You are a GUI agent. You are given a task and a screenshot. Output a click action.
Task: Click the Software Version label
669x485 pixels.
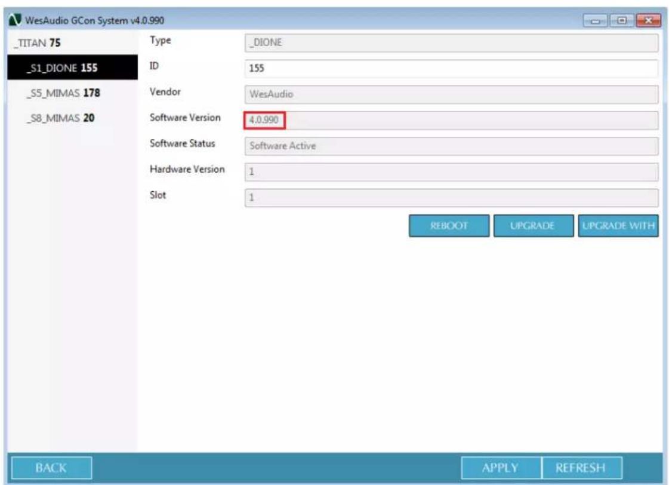(185, 118)
